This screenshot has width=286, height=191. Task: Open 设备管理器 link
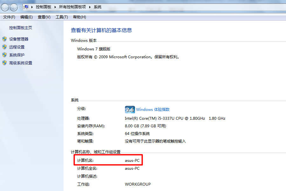tap(19, 39)
